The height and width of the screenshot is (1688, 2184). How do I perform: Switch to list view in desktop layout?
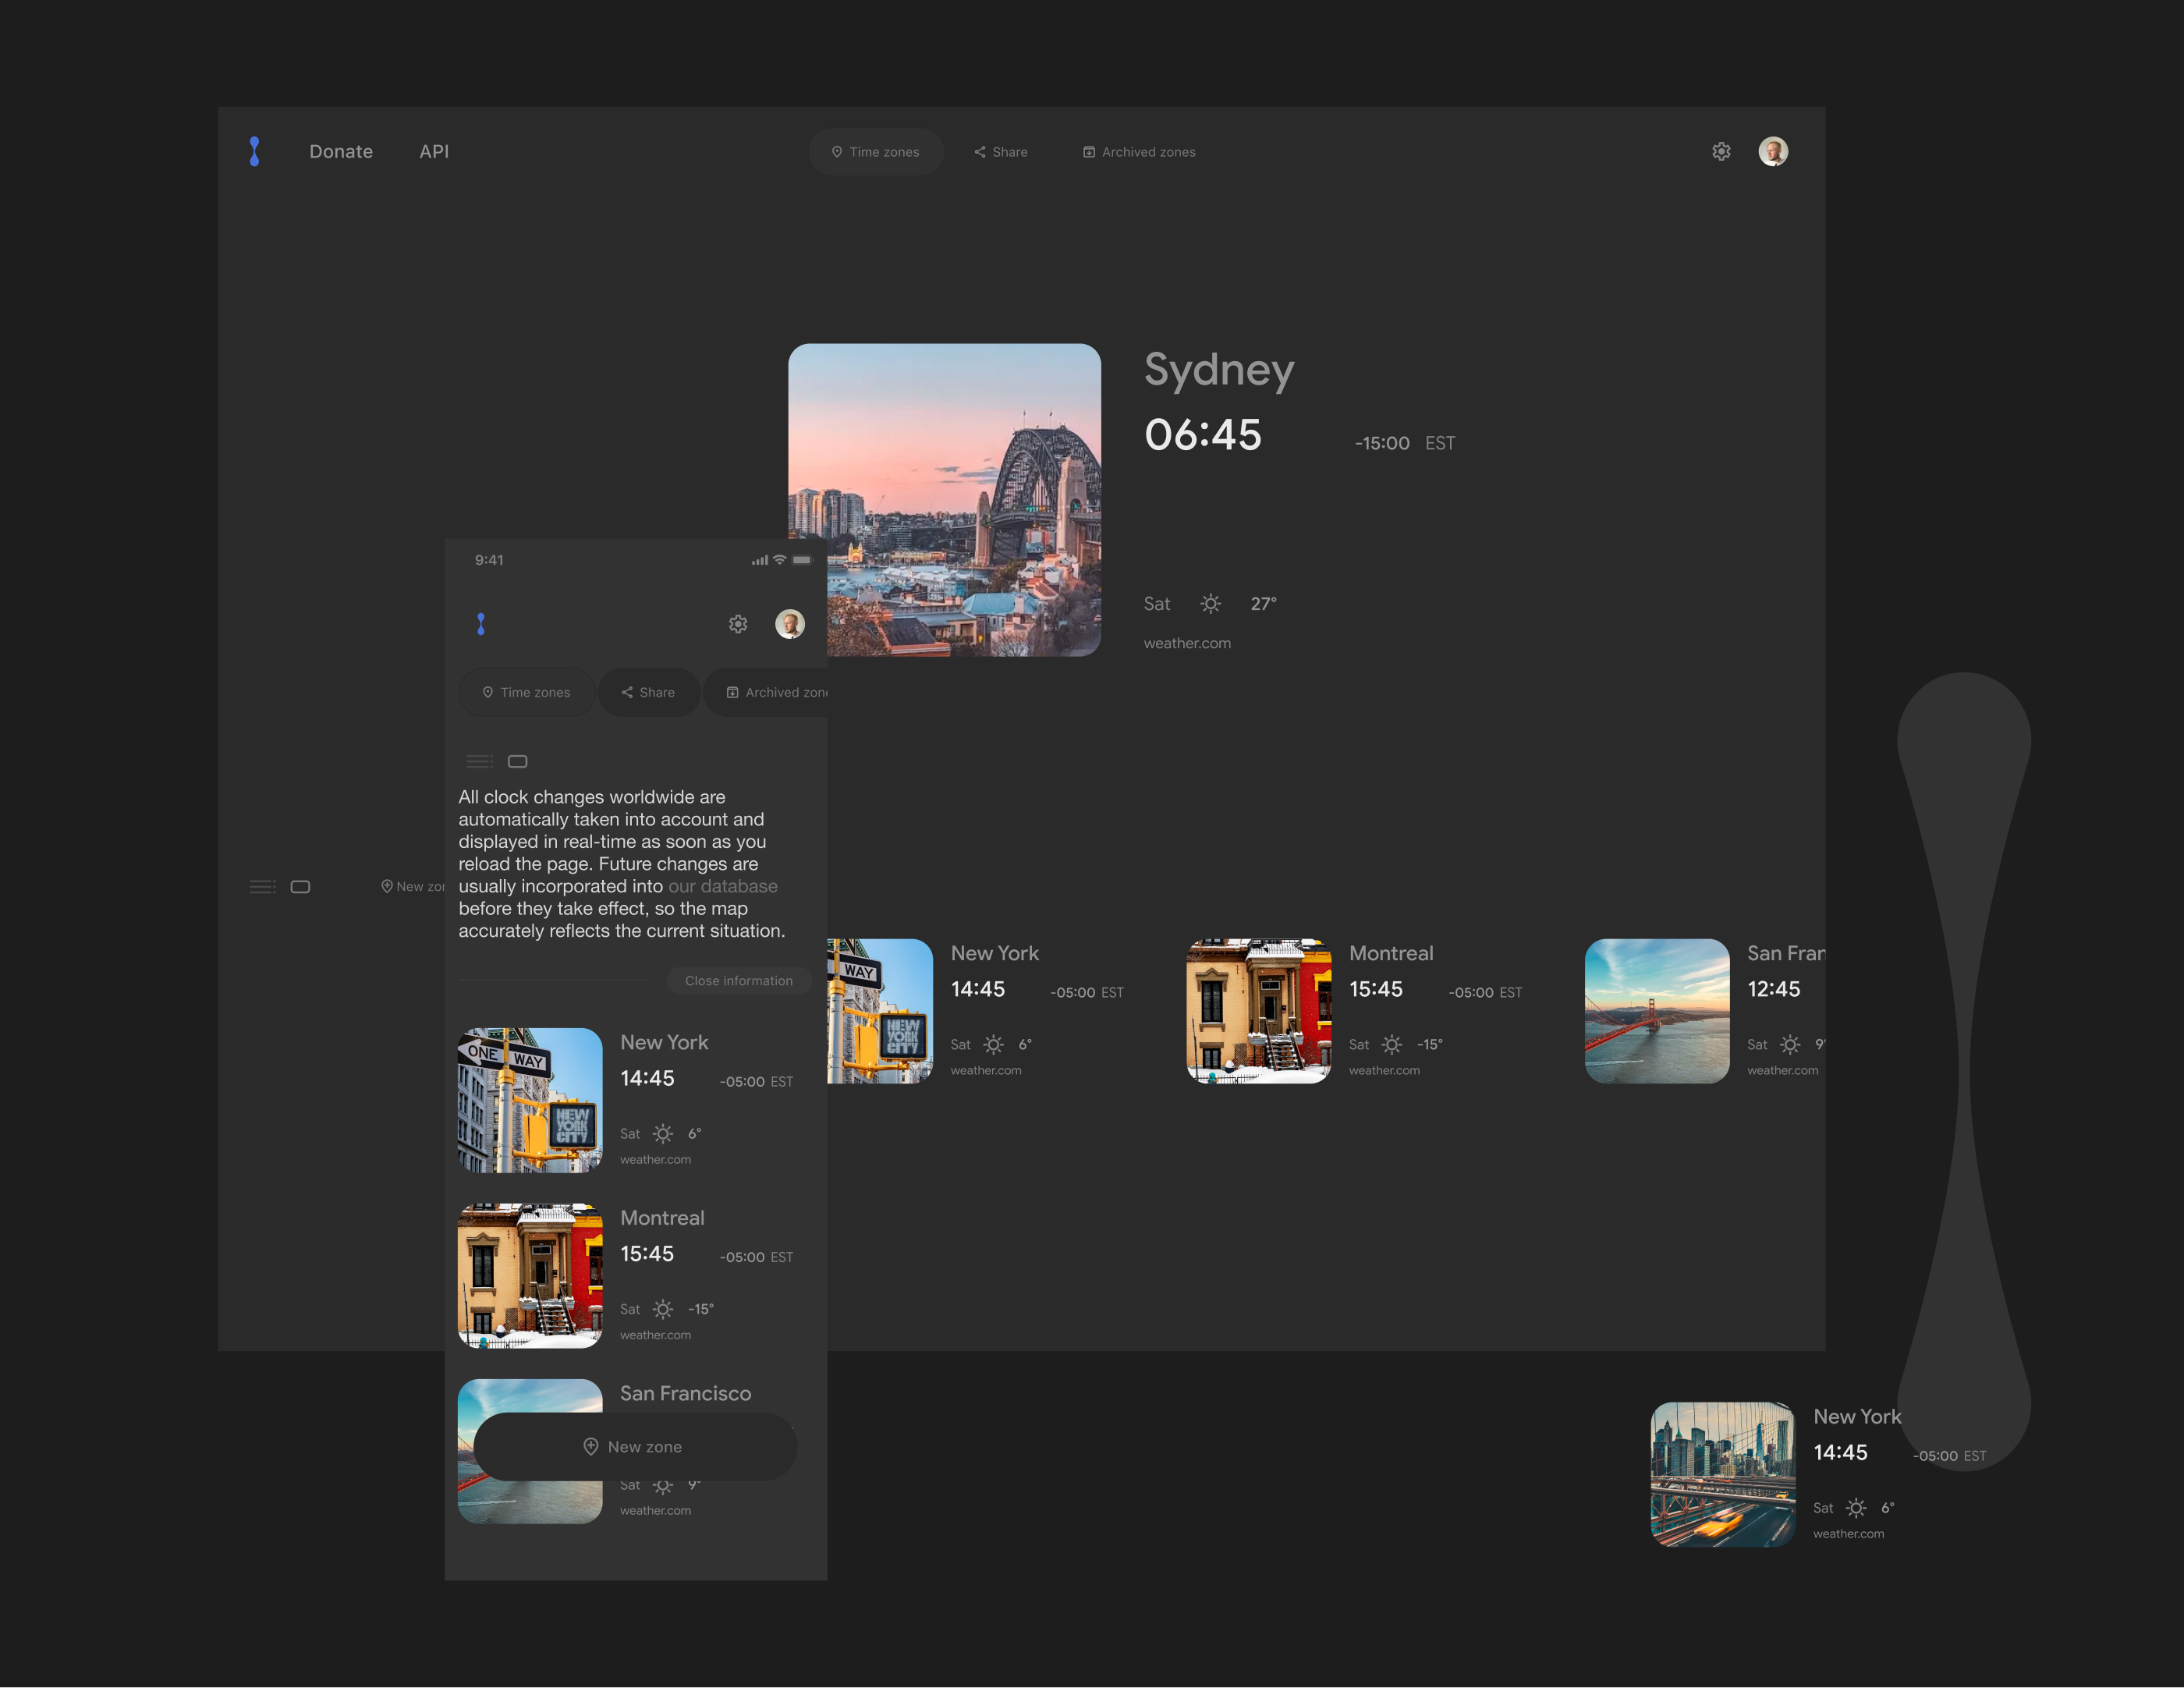click(262, 886)
